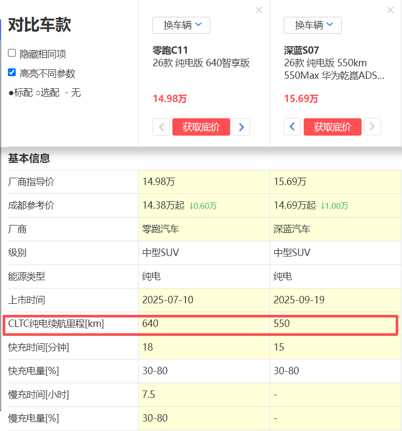Select CLTC纯电续航里程[km] row label

[56, 324]
